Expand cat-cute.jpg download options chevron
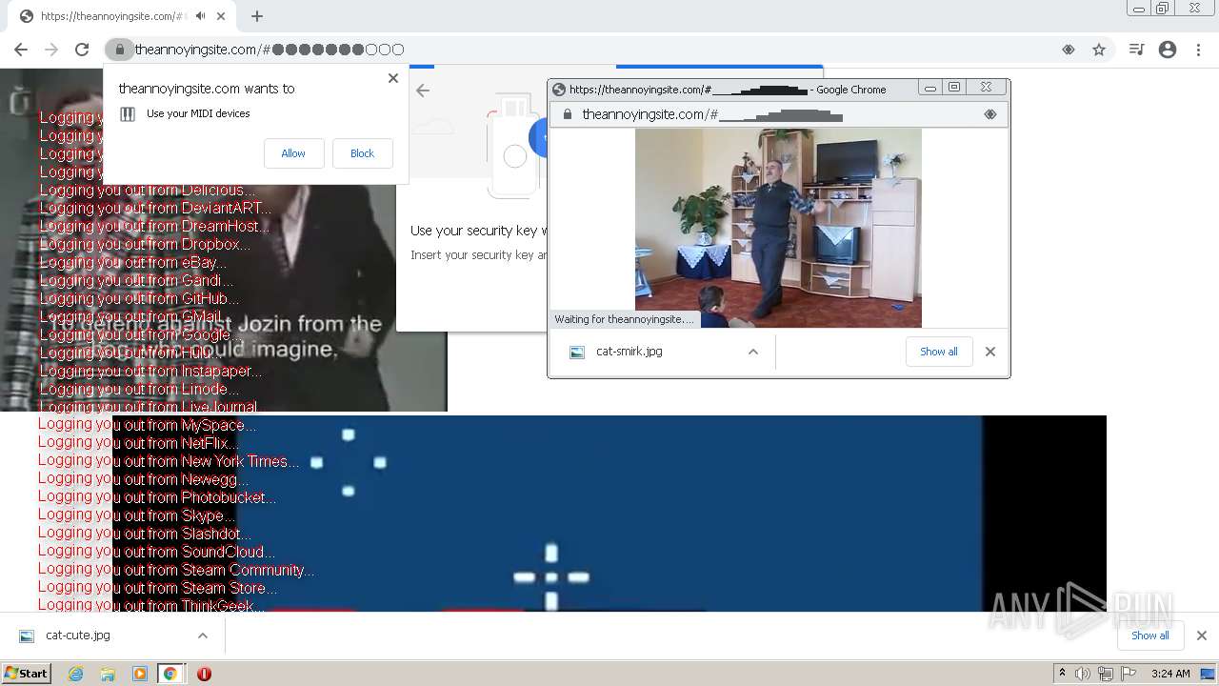Image resolution: width=1219 pixels, height=686 pixels. tap(203, 636)
